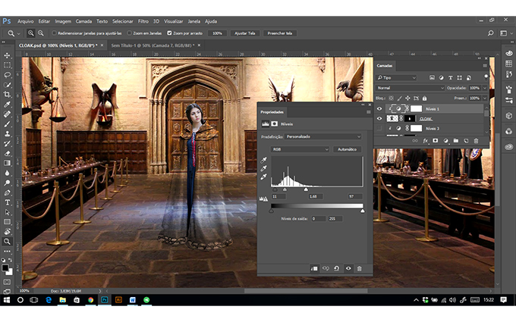
Task: Toggle the layer filter switch in Camadas
Action: tap(486, 77)
